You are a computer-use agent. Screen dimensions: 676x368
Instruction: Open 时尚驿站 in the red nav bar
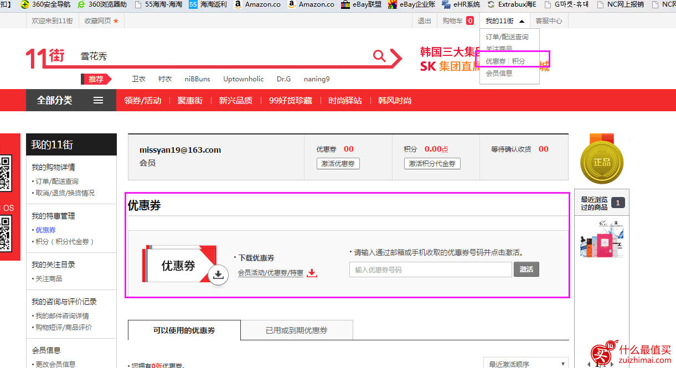click(345, 101)
